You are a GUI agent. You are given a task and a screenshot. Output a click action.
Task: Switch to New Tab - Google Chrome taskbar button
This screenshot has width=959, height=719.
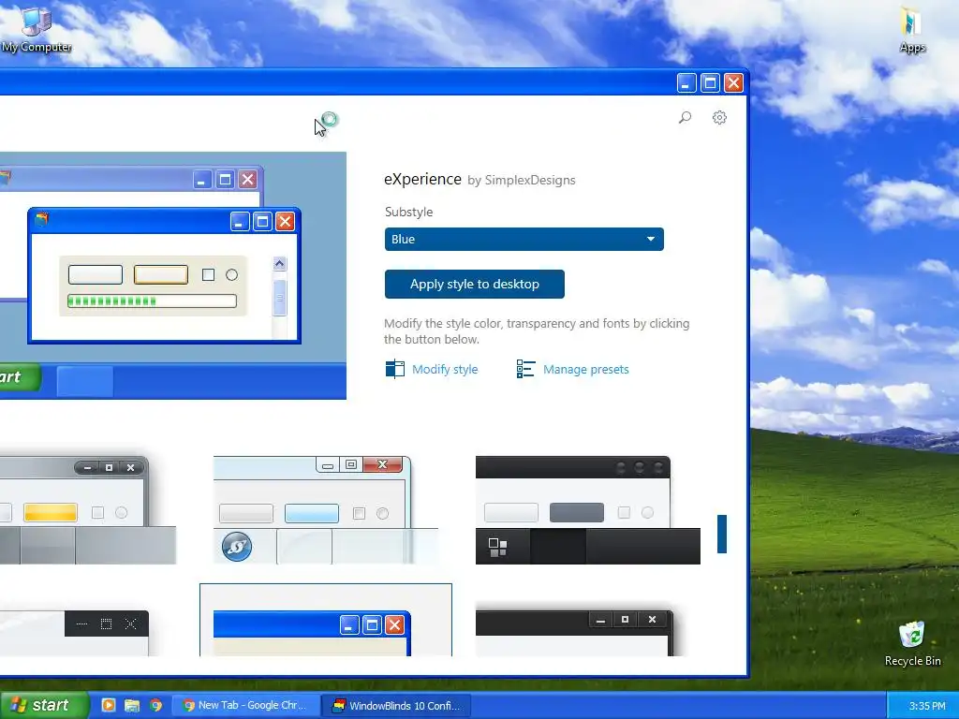click(246, 706)
